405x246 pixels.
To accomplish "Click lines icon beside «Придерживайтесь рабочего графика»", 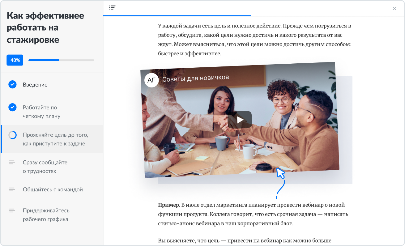I will (12, 210).
